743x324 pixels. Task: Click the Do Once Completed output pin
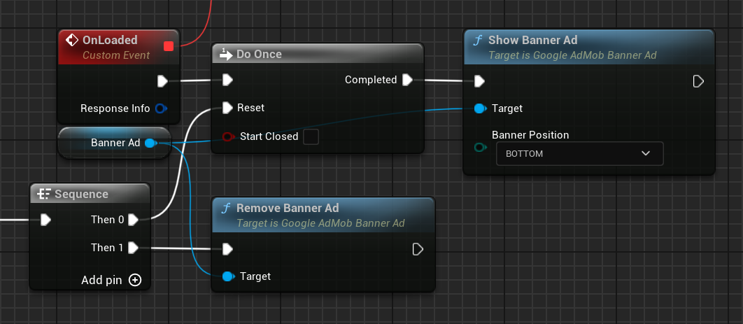pyautogui.click(x=407, y=80)
